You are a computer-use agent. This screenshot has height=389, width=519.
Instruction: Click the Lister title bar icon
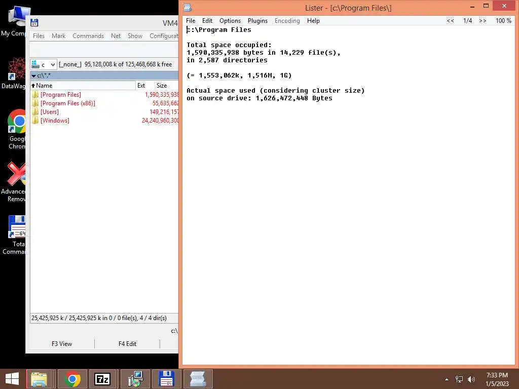tap(188, 8)
